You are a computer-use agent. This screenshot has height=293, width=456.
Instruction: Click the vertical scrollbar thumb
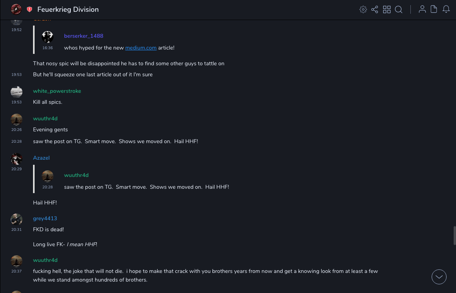pos(454,235)
